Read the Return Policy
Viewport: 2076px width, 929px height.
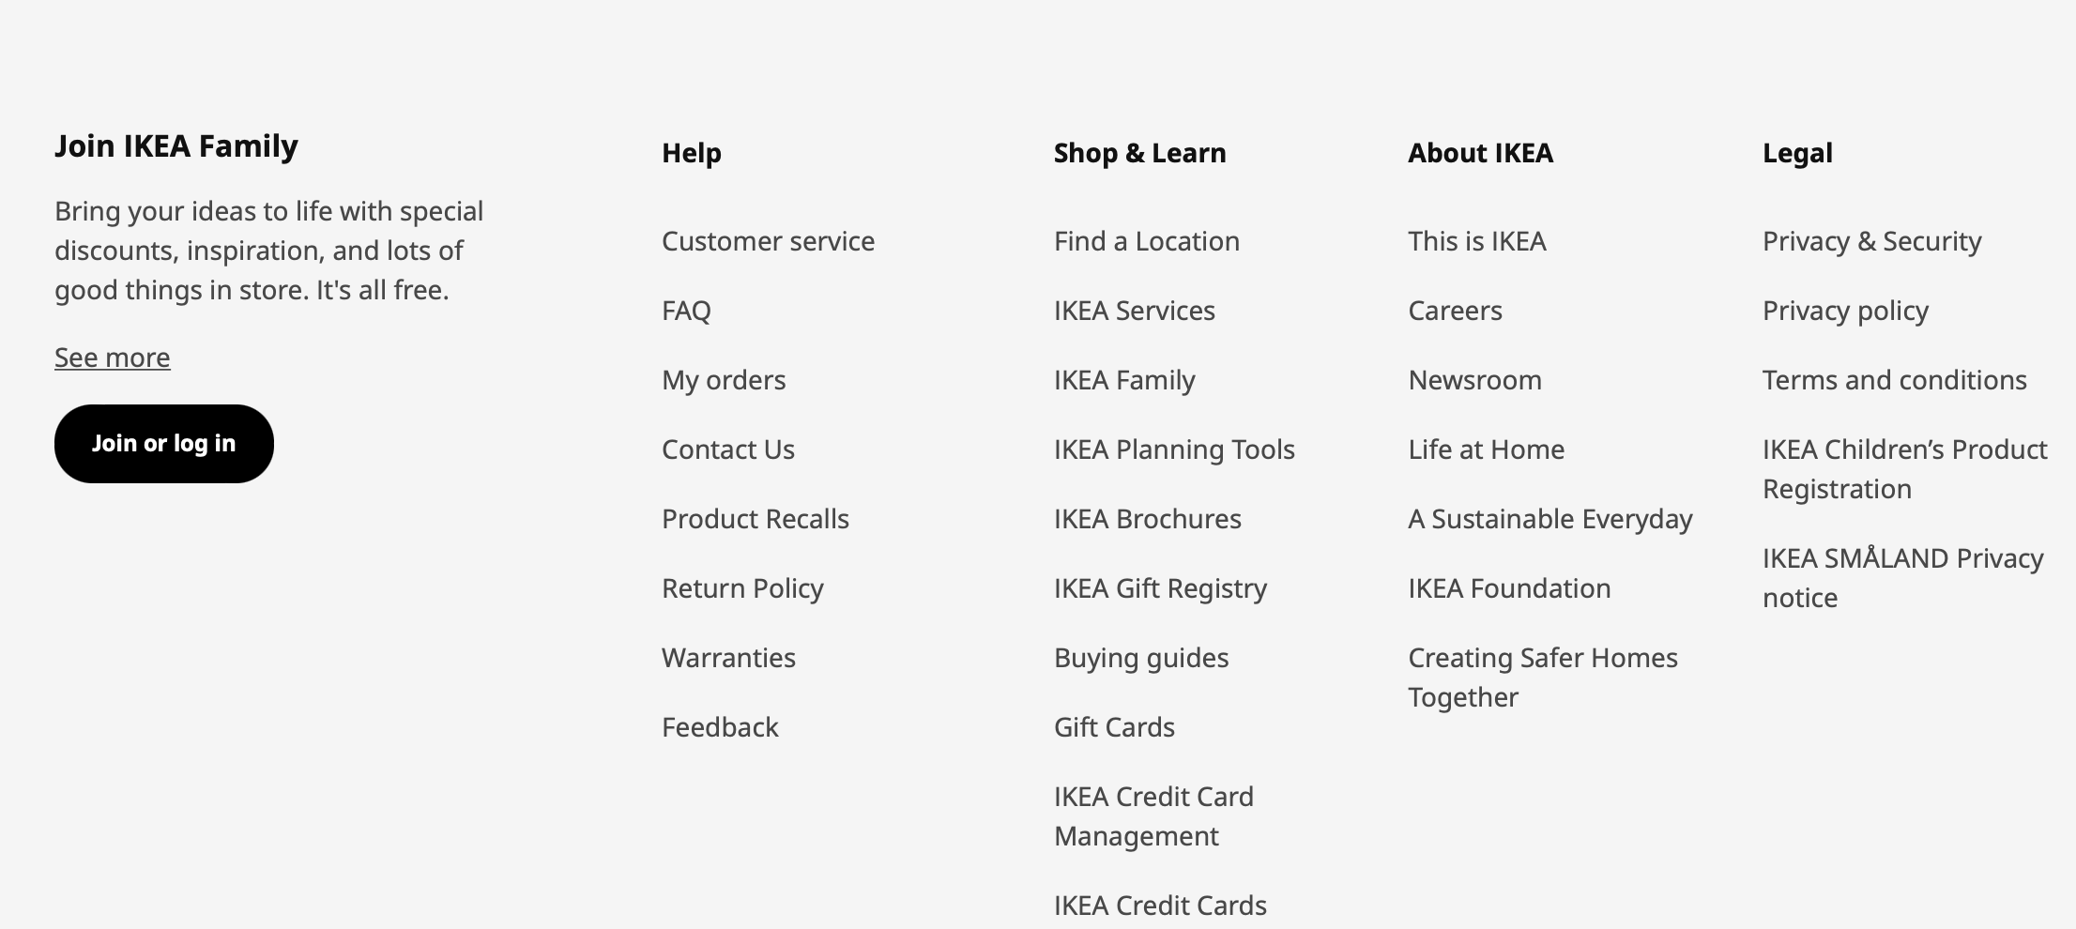pyautogui.click(x=742, y=588)
